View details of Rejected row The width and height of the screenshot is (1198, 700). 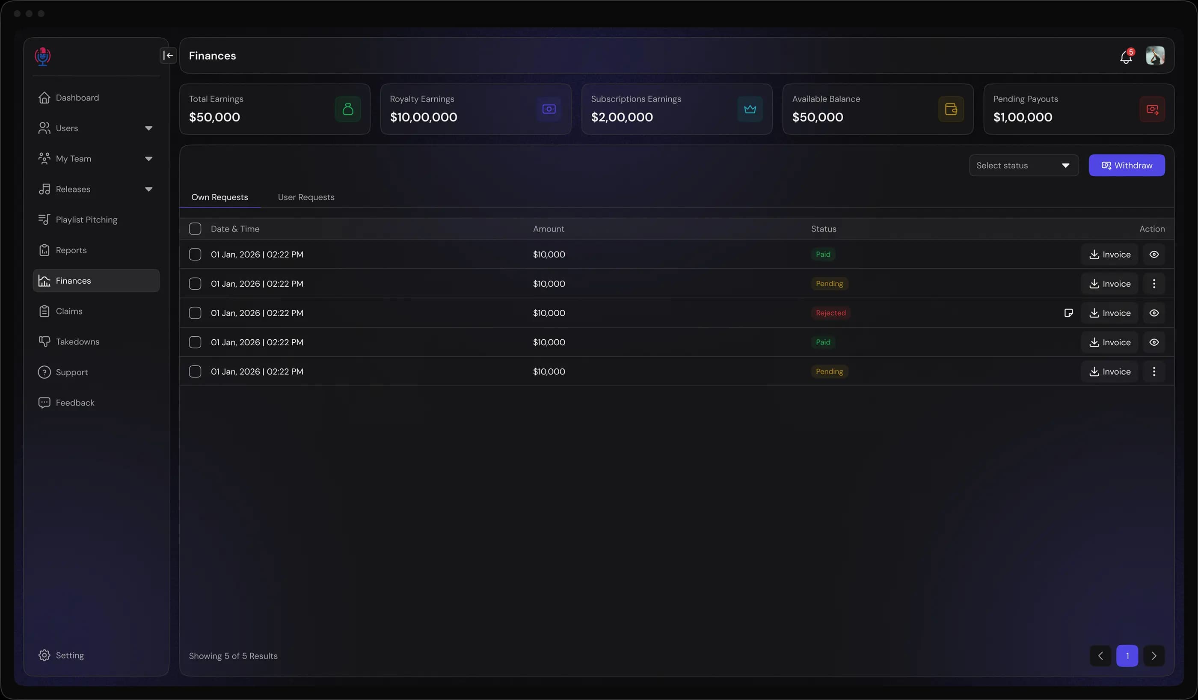click(x=1154, y=313)
